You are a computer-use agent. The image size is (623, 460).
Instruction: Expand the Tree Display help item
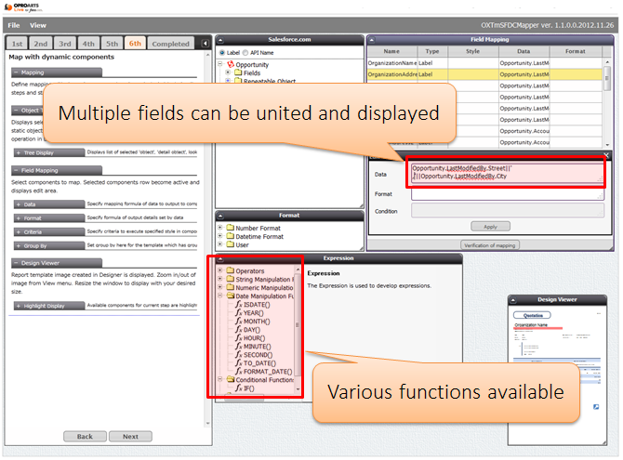point(49,153)
